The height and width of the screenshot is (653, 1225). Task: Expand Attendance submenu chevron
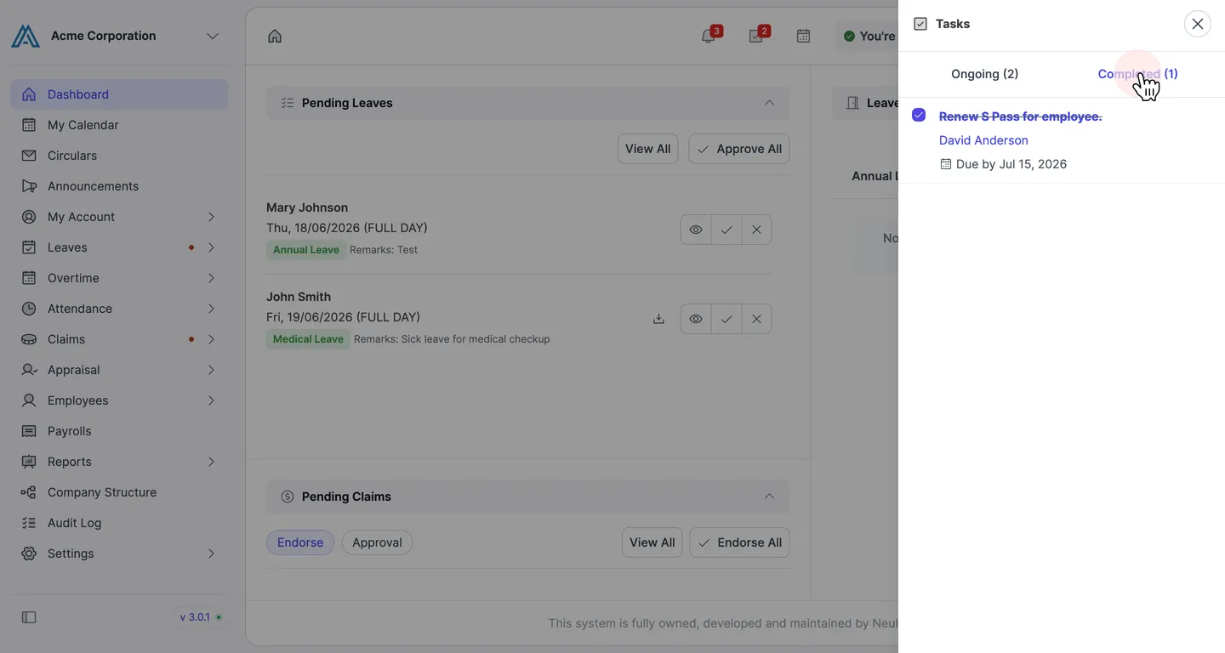[x=211, y=309]
